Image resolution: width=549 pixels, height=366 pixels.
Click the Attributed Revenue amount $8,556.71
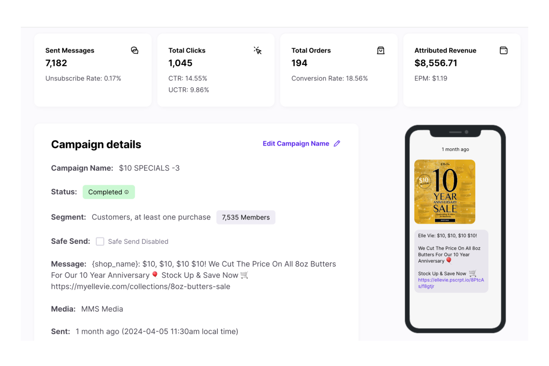[x=435, y=63]
